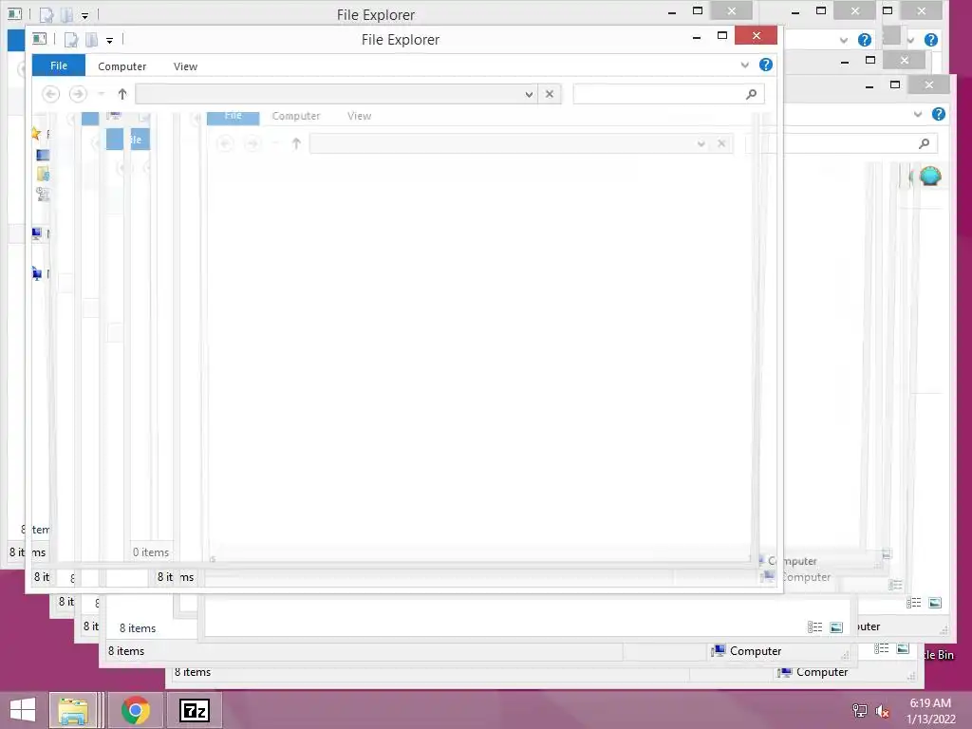Click the teal desktop shortcut icon at right edge
972x729 pixels.
click(x=930, y=177)
